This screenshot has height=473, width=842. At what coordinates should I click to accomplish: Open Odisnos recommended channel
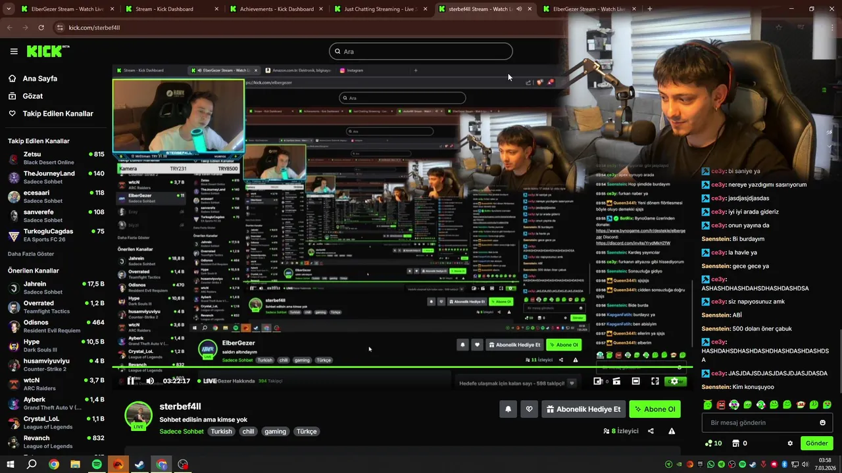pyautogui.click(x=56, y=327)
